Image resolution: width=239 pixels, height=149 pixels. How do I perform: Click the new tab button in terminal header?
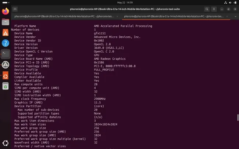[x=15, y=9]
